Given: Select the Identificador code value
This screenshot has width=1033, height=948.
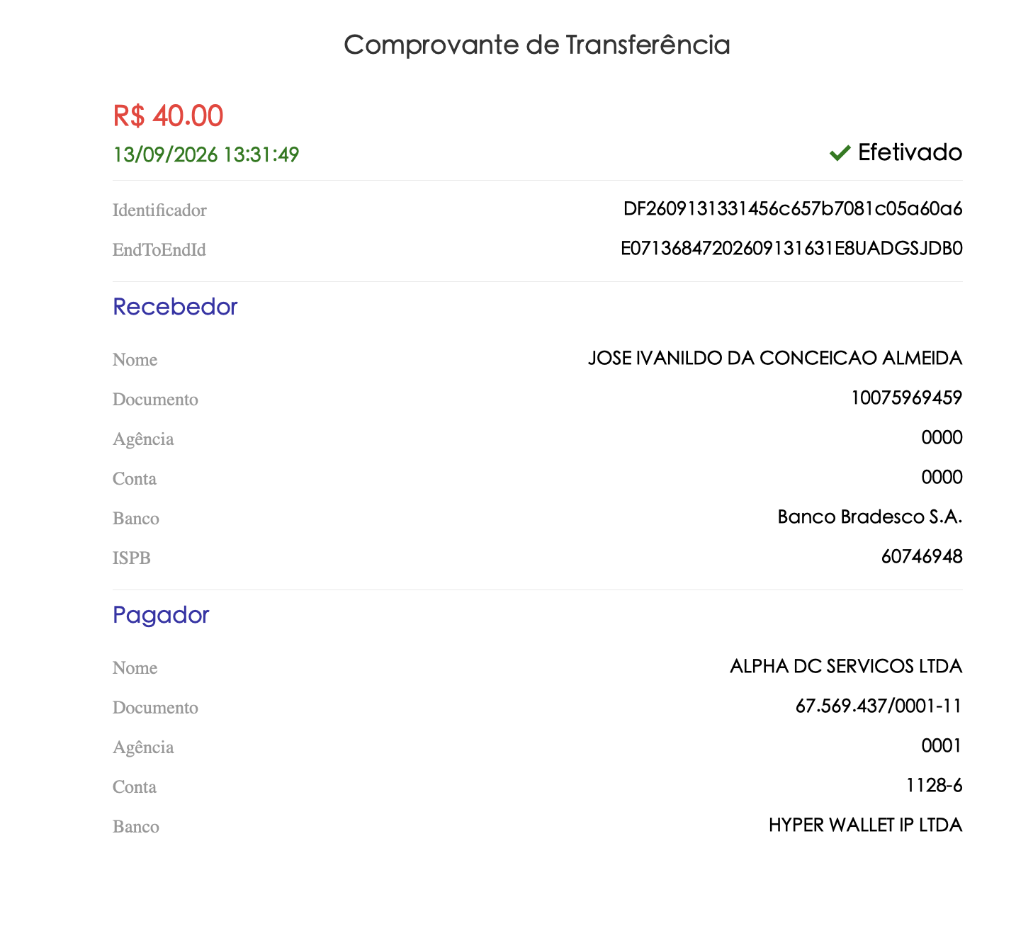Looking at the screenshot, I should (x=793, y=209).
